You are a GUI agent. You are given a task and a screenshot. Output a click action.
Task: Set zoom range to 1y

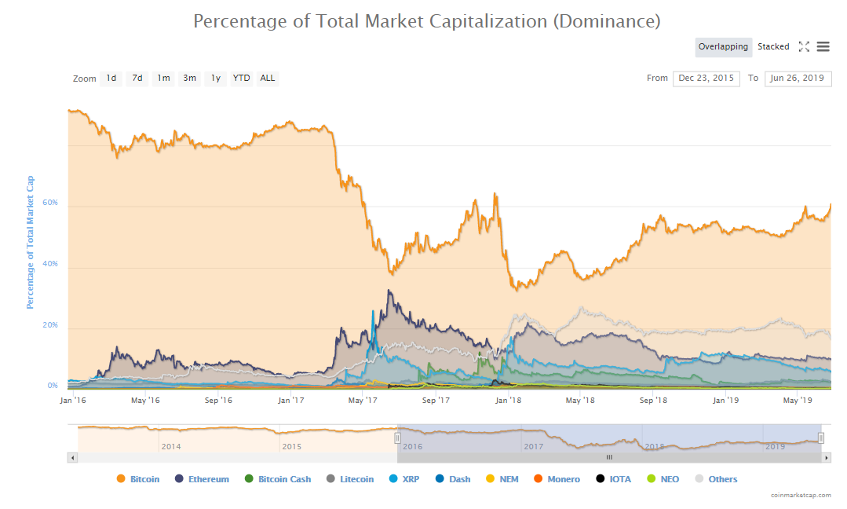point(215,79)
